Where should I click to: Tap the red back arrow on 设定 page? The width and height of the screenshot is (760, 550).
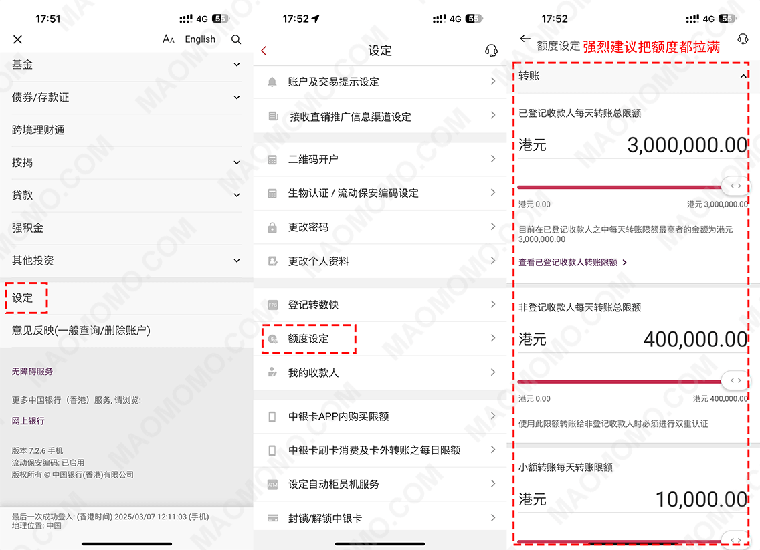pos(264,51)
